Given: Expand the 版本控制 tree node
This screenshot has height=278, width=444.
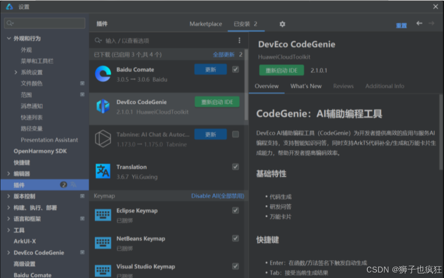Looking at the screenshot, I should click(9, 196).
